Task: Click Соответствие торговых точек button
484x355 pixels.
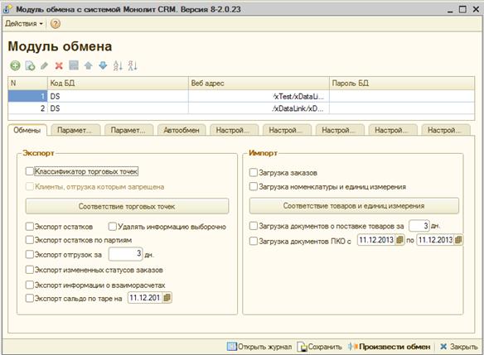Action: pyautogui.click(x=127, y=206)
